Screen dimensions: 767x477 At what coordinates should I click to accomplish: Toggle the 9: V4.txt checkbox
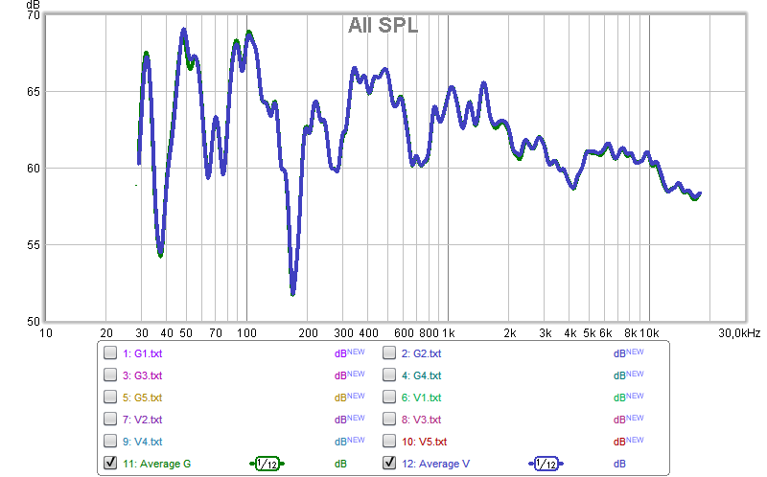click(x=110, y=441)
